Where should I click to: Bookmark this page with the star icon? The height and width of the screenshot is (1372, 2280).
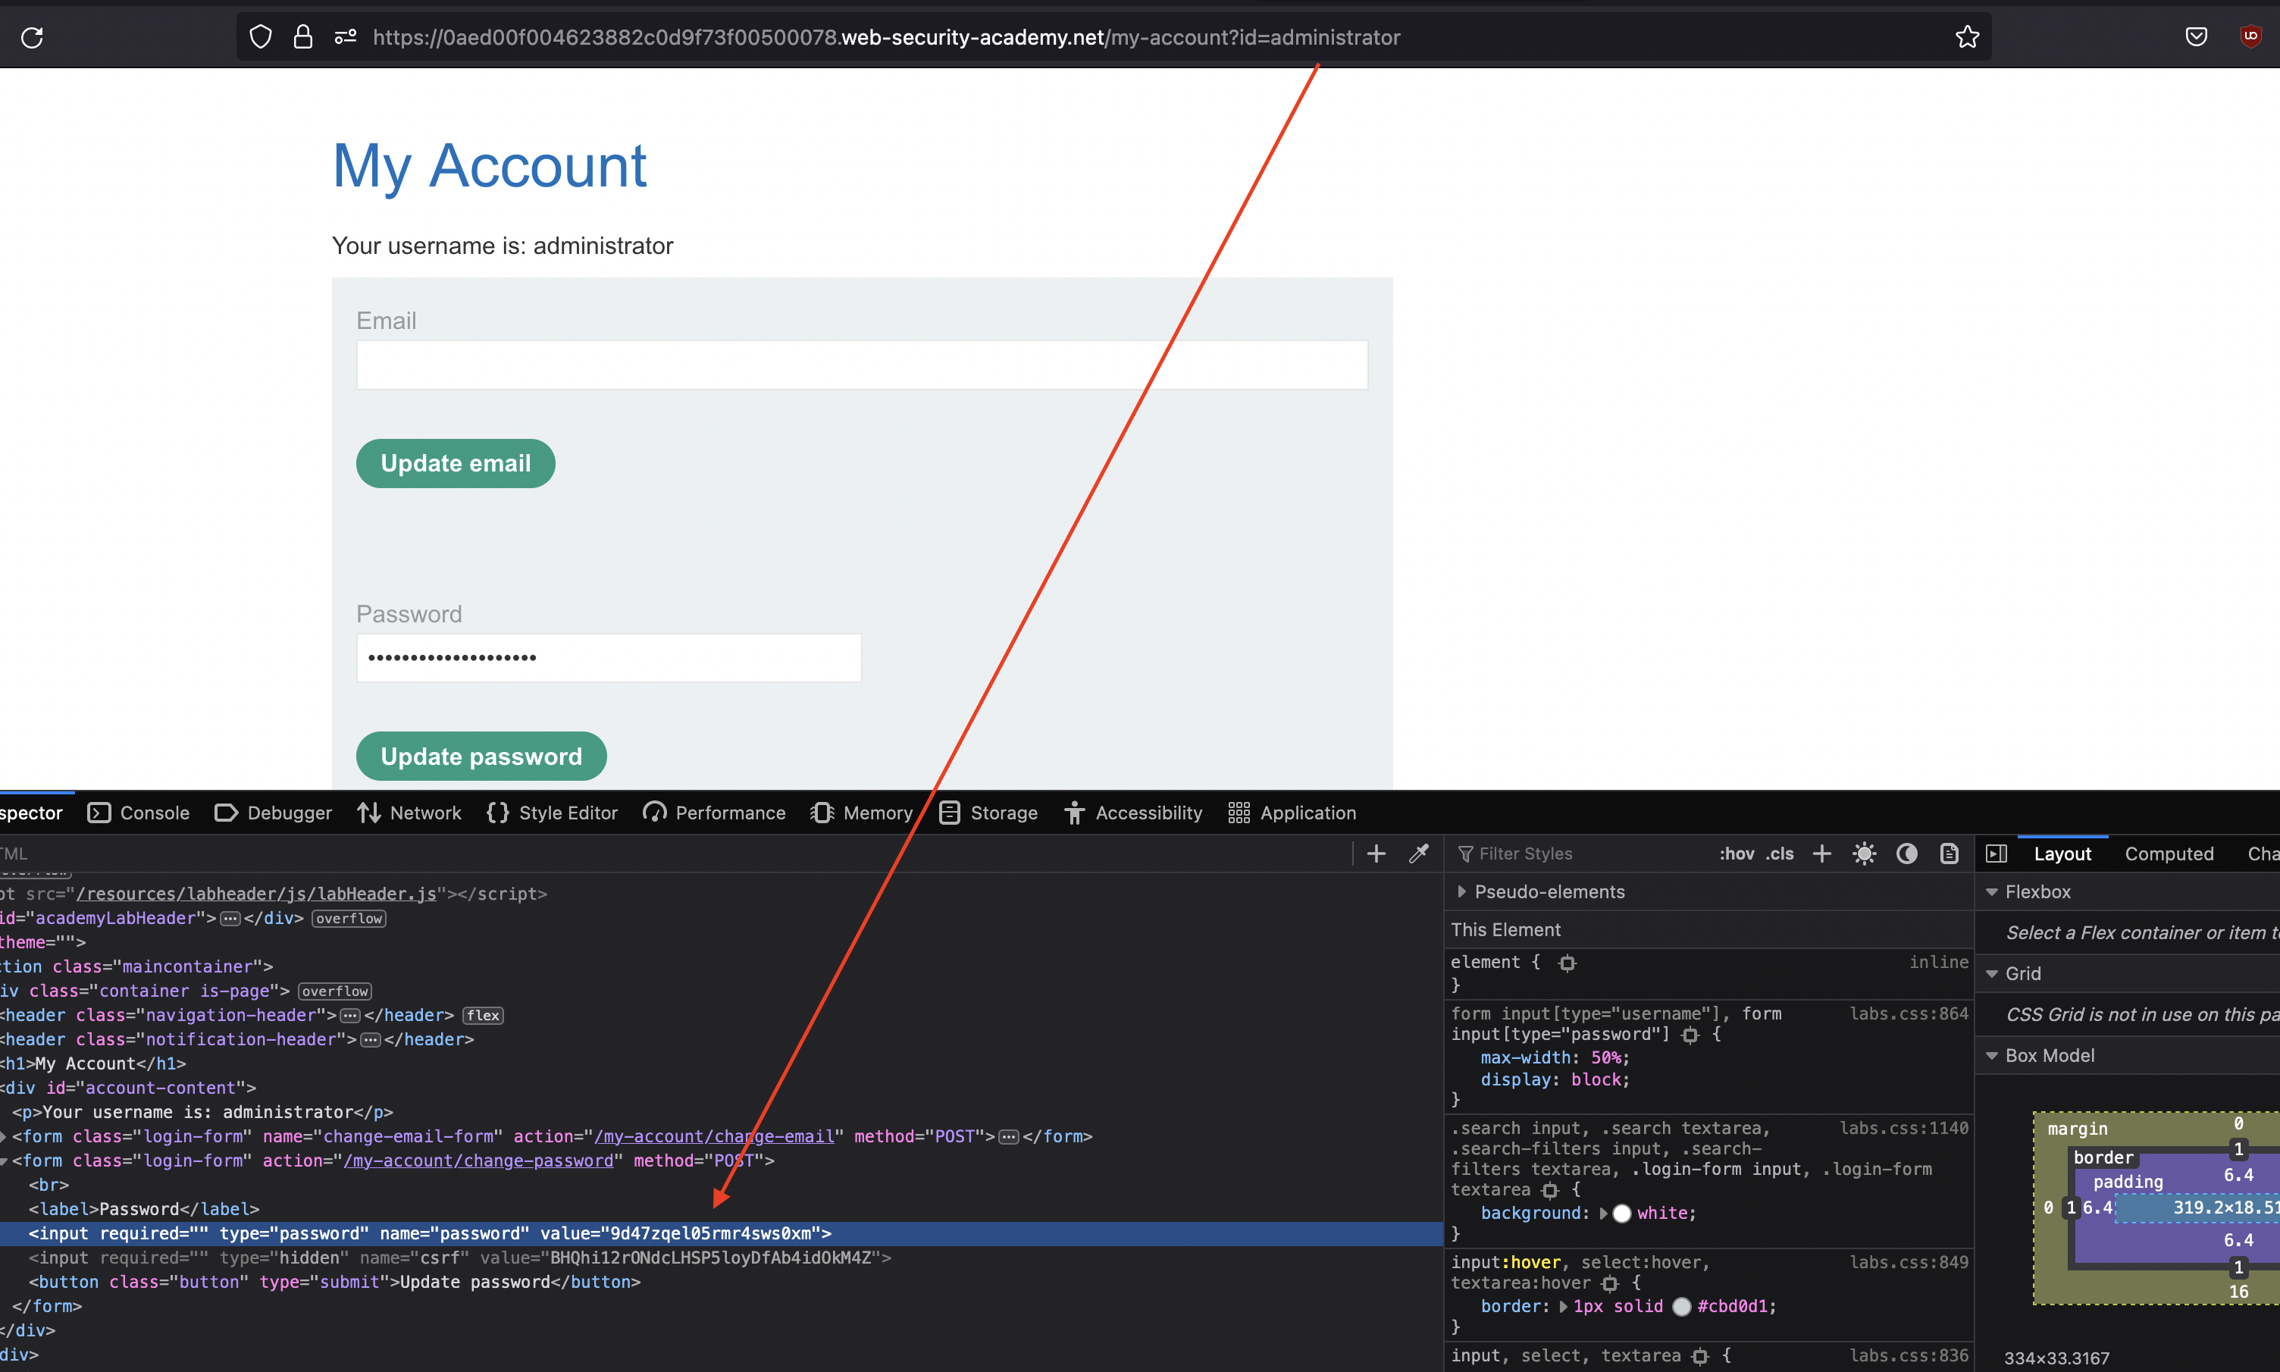(1967, 37)
